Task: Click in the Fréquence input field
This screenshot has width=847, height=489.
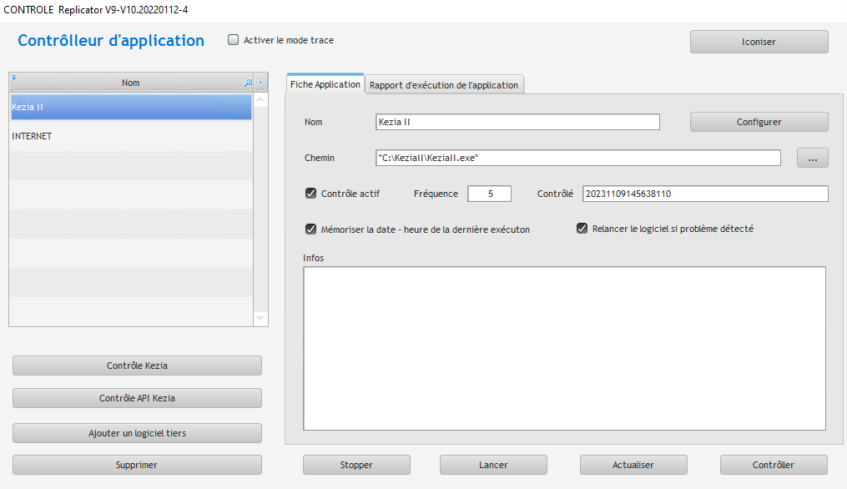Action: (489, 194)
